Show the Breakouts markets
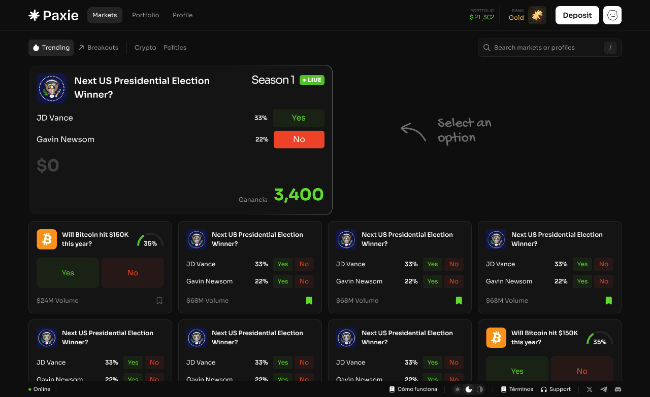Screen dimensions: 650x397 [x=99, y=48]
